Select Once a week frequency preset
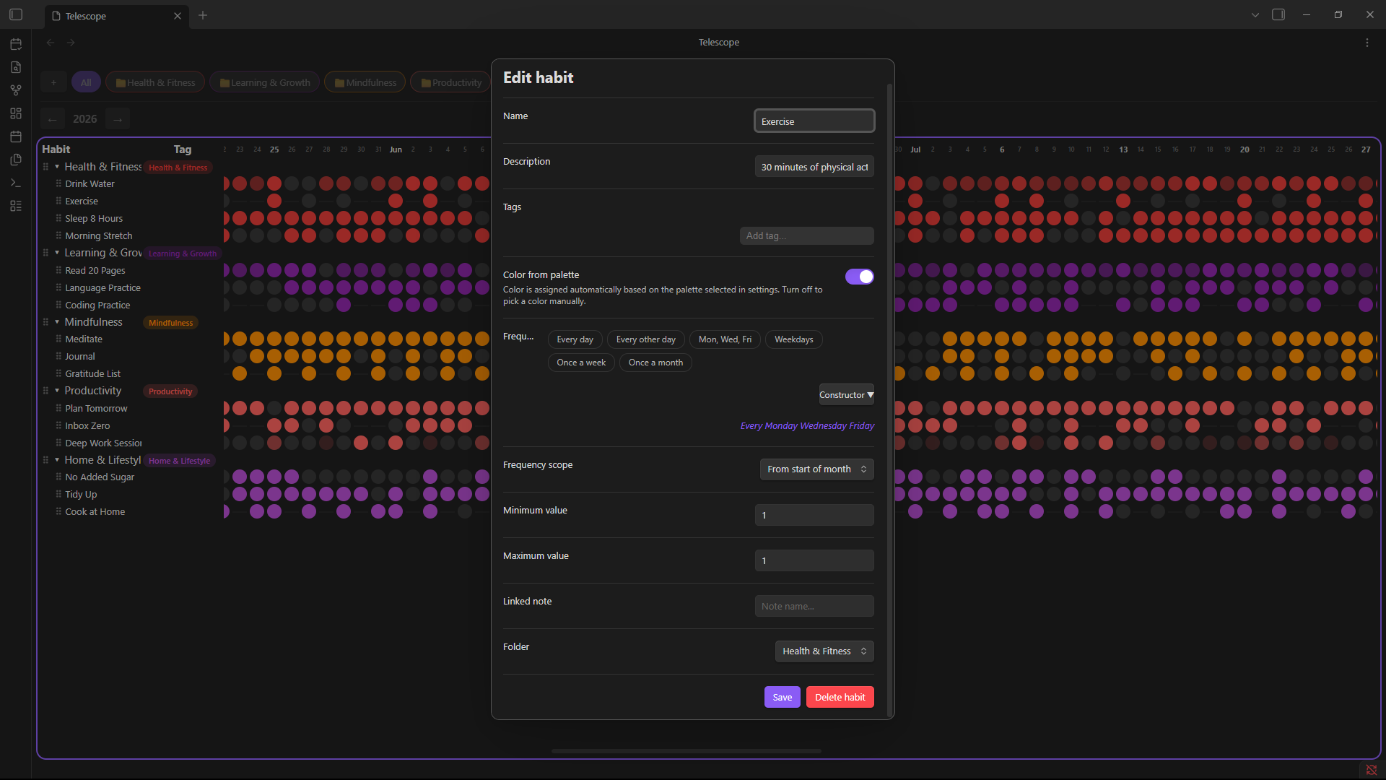The height and width of the screenshot is (780, 1386). point(581,363)
